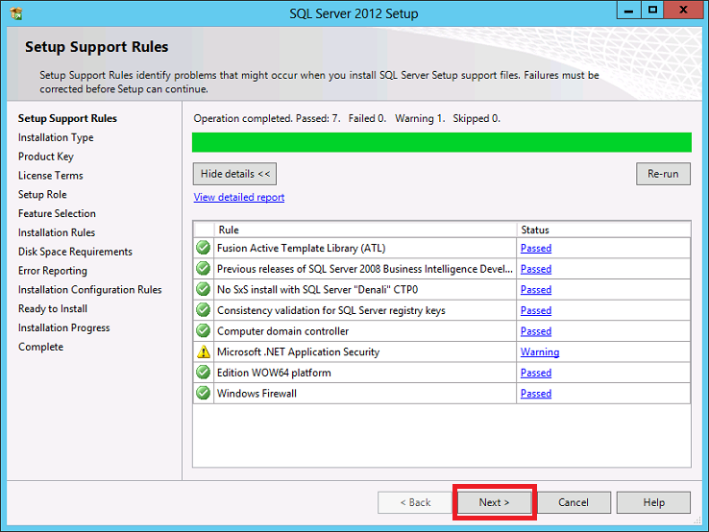The width and height of the screenshot is (709, 532).
Task: Click the yellow warning icon for .NET Application Security
Action: click(x=204, y=351)
